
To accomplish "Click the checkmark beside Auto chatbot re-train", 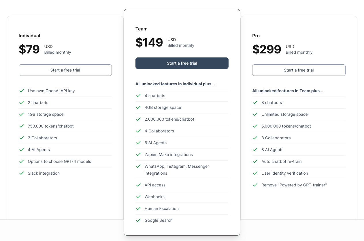I will click(x=255, y=161).
